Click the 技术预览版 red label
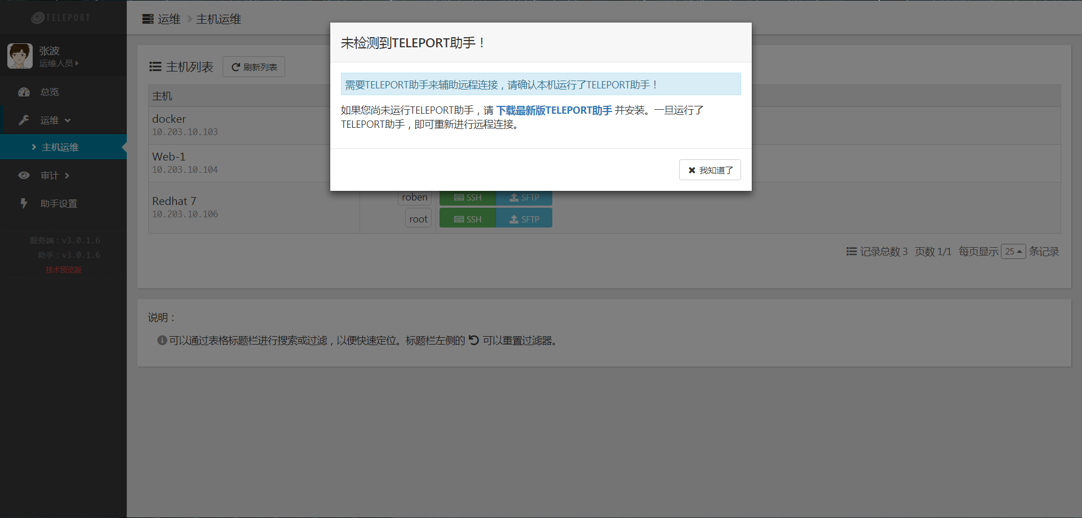The height and width of the screenshot is (518, 1082). 64,270
